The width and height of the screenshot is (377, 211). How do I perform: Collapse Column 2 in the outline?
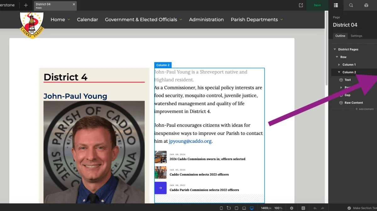339,72
